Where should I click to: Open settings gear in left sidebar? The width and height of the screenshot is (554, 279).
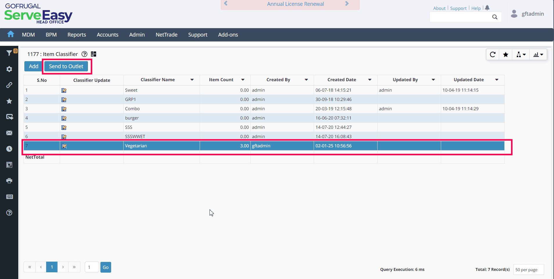tap(9, 69)
